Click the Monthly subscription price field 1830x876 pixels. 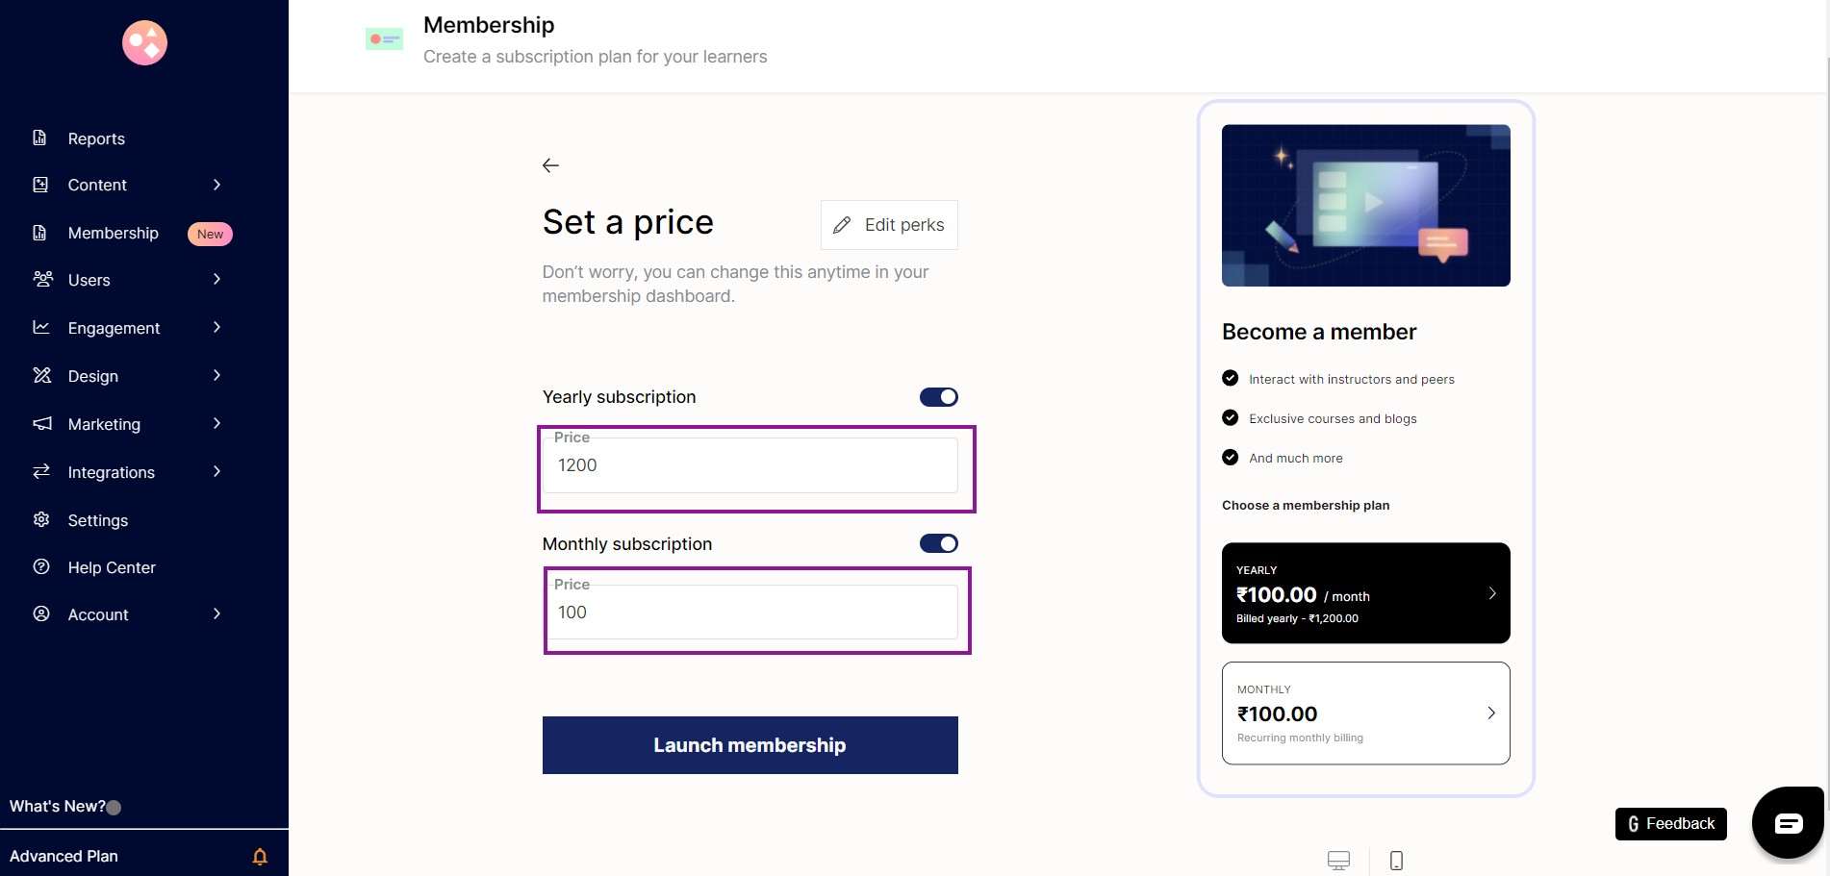click(x=750, y=612)
